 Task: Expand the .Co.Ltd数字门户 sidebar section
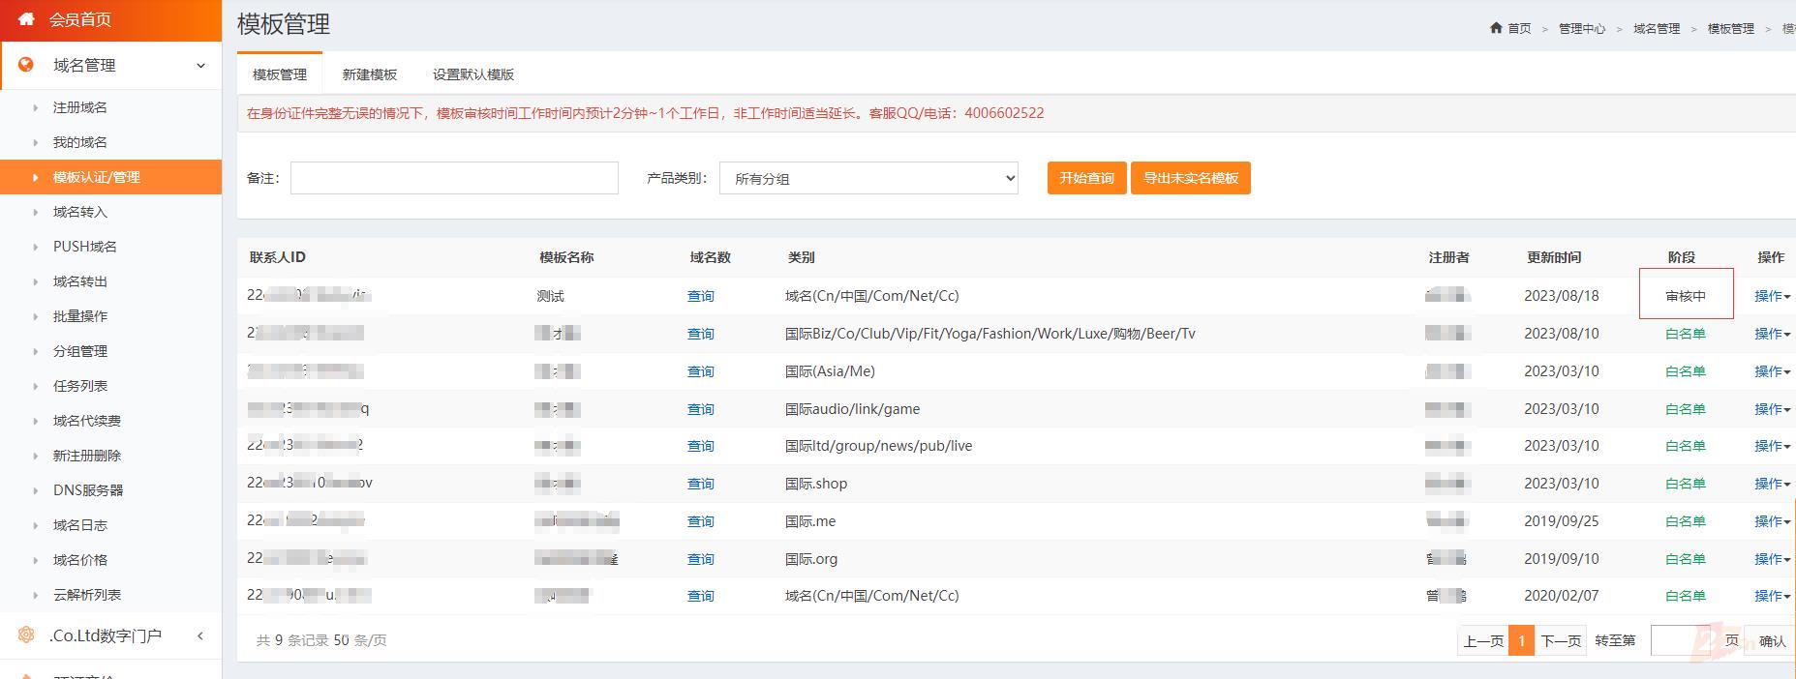tap(200, 635)
